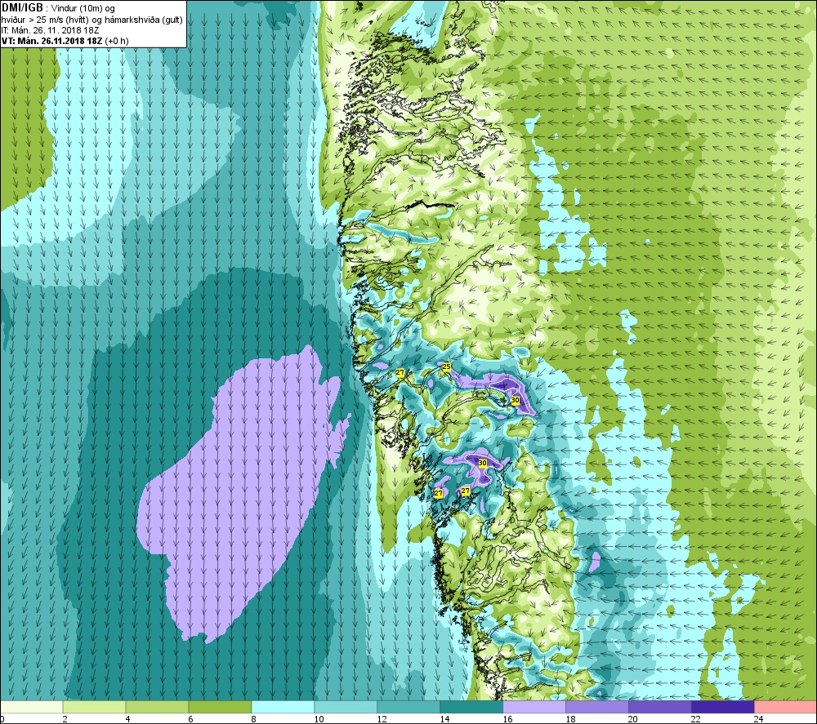Click the pink above-24 m/s legend swatch
817x724 pixels.
786,707
